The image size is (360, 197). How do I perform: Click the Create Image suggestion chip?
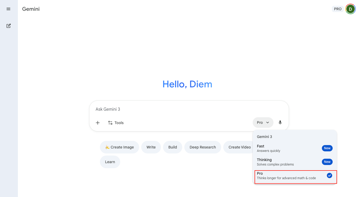(119, 147)
